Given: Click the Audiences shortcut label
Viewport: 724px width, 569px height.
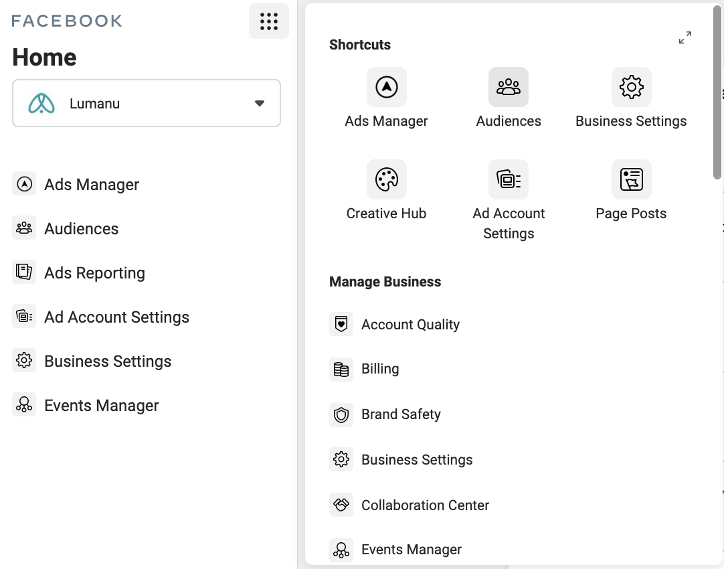Looking at the screenshot, I should point(509,121).
